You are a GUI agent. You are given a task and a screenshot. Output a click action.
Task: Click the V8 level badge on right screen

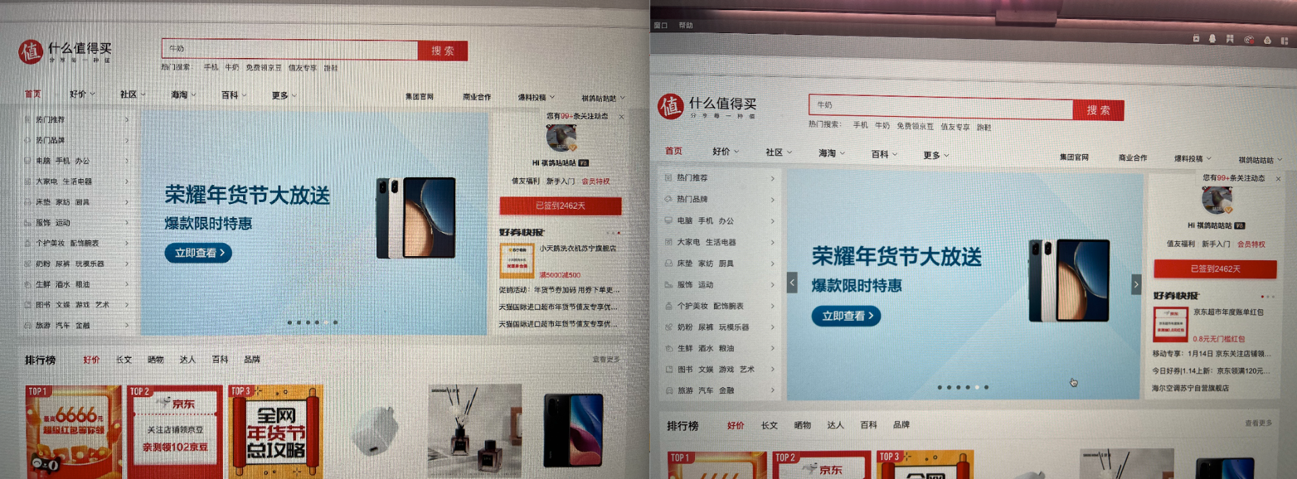(x=1240, y=226)
